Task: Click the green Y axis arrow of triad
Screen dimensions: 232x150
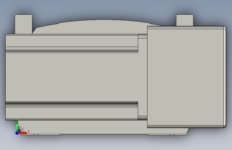Action: [17, 127]
